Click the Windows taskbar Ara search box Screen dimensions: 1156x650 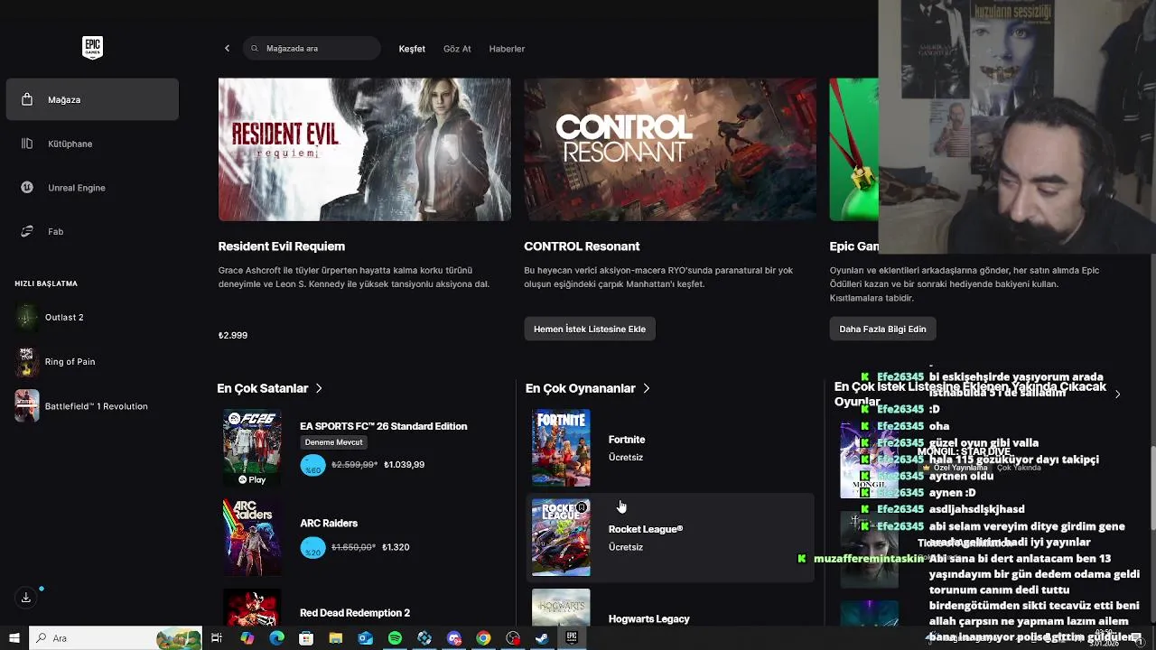[x=116, y=638]
